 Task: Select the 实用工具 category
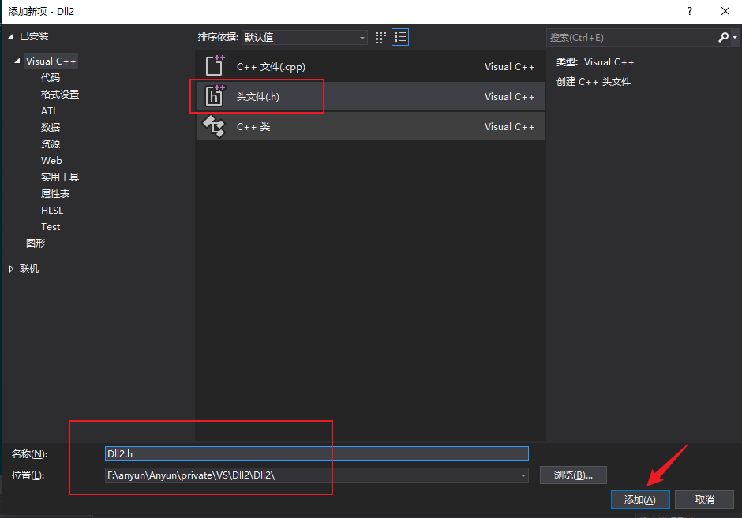click(60, 177)
